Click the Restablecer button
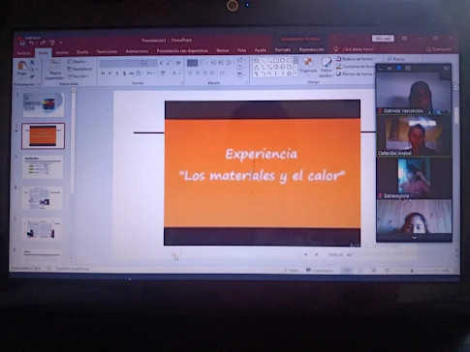Image resolution: width=470 pixels, height=352 pixels. 79,69
